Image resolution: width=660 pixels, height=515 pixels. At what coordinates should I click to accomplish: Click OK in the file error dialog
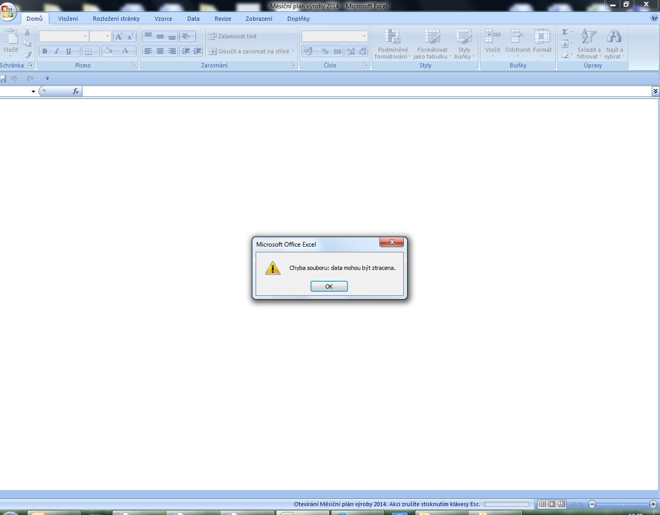tap(329, 287)
